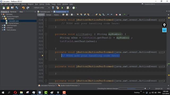The width and height of the screenshot is (170, 95).
Task: Click the orange Undo arrow
Action: 23,8
